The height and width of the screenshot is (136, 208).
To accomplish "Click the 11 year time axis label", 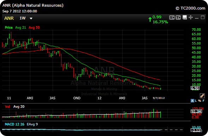I will [9, 98].
